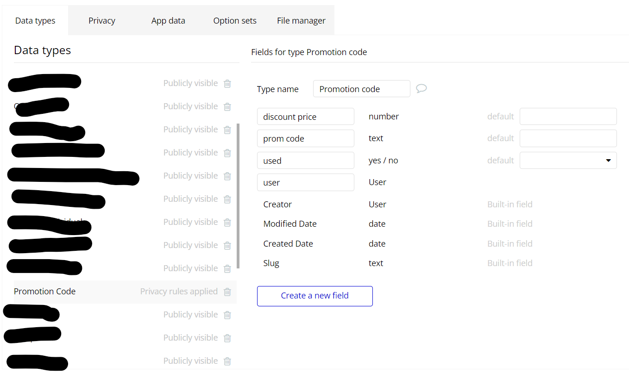Image resolution: width=629 pixels, height=373 pixels.
Task: Delete the first data type via trash icon
Action: click(227, 83)
